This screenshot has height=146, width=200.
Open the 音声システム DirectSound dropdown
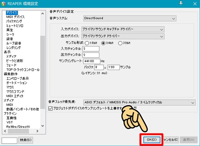pos(130,18)
